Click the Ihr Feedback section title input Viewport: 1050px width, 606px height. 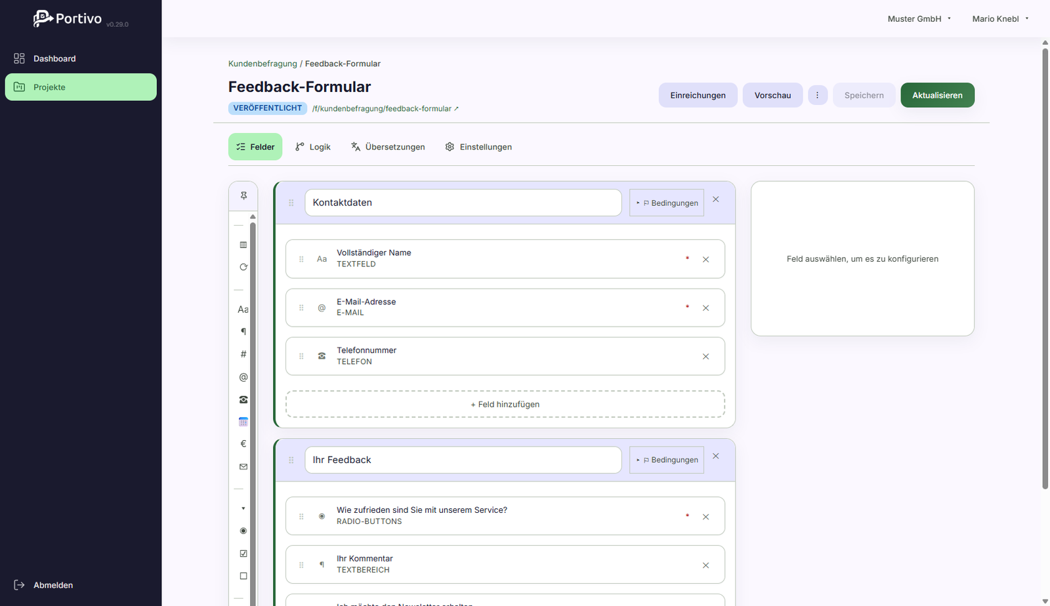(x=463, y=460)
